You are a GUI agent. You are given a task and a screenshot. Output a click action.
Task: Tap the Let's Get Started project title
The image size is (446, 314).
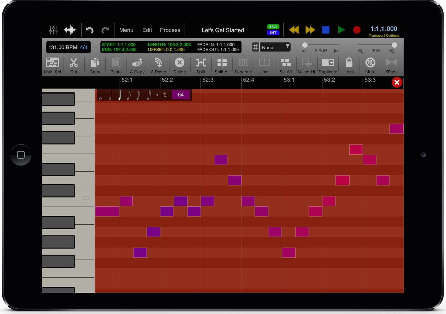pyautogui.click(x=223, y=30)
